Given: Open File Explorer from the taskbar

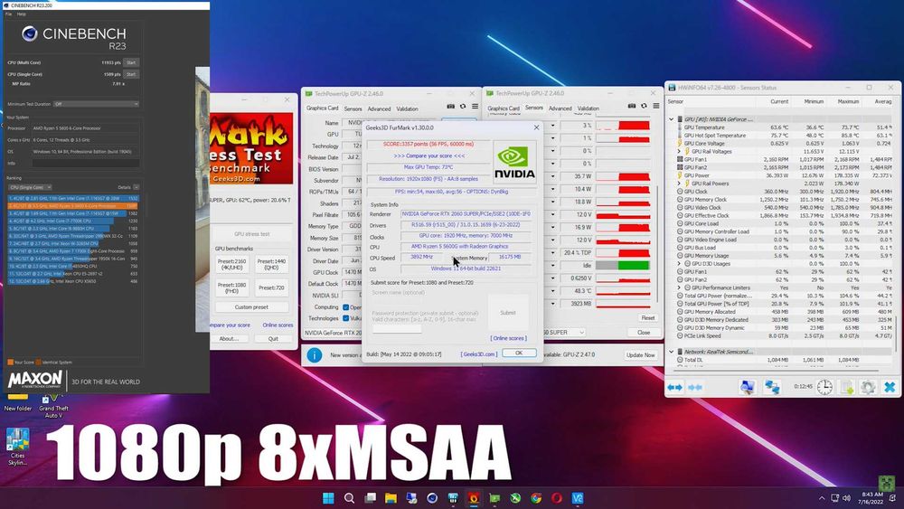Looking at the screenshot, I should (391, 498).
